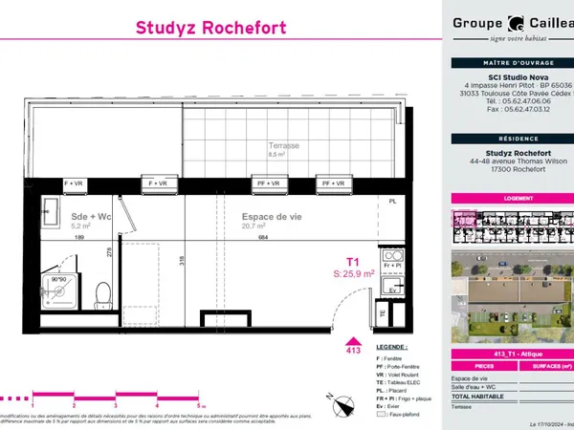Click the pink LOGEMENT header bar
Screen dimensions: 574x430
[513, 198]
